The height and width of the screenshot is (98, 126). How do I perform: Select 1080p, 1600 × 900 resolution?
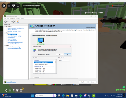coord(40,72)
